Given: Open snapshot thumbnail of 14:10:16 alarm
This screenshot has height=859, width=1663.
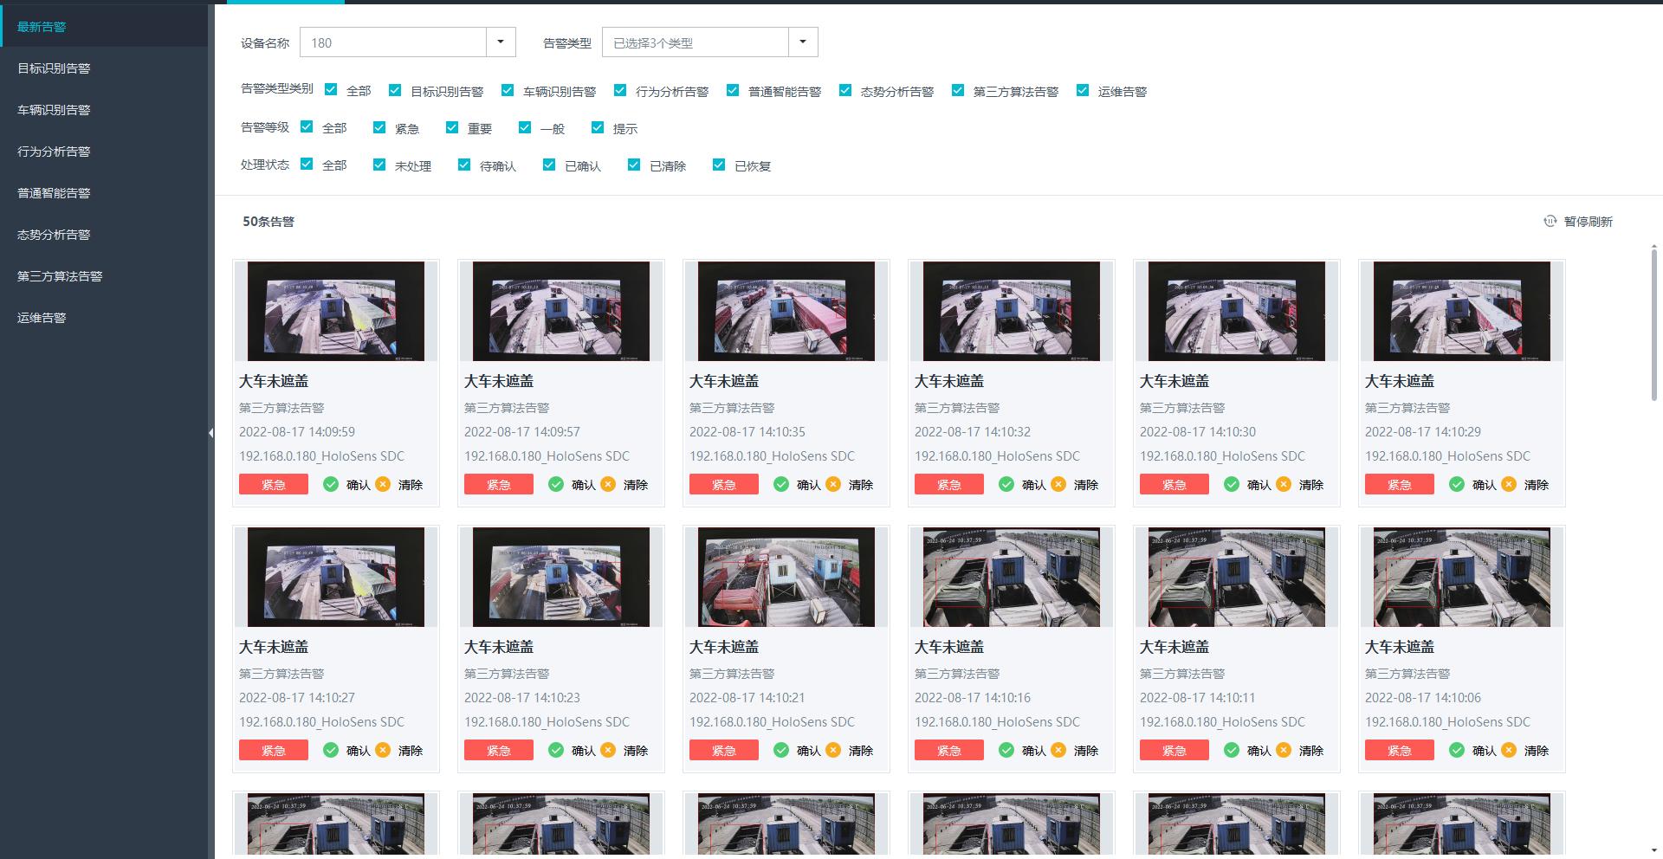Looking at the screenshot, I should (1012, 577).
